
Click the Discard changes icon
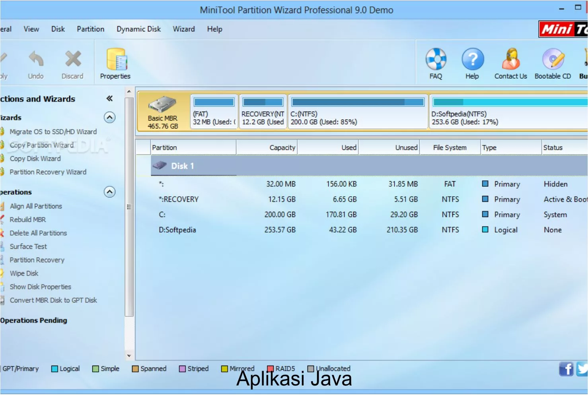click(73, 60)
